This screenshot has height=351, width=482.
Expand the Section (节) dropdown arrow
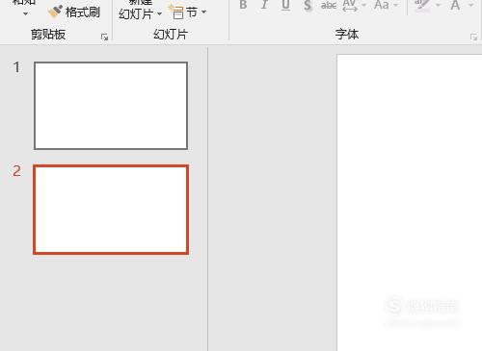tap(203, 13)
